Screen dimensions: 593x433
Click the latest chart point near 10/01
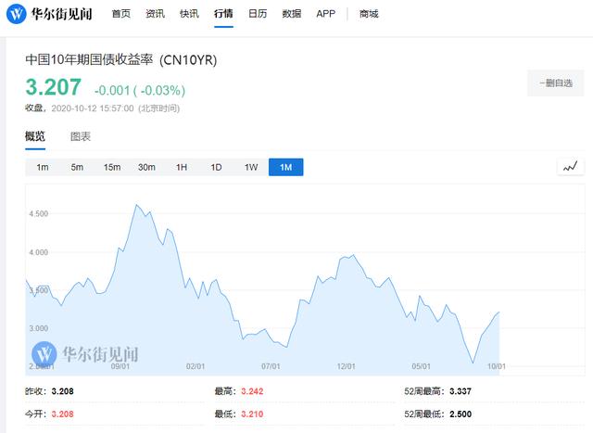[x=499, y=312]
